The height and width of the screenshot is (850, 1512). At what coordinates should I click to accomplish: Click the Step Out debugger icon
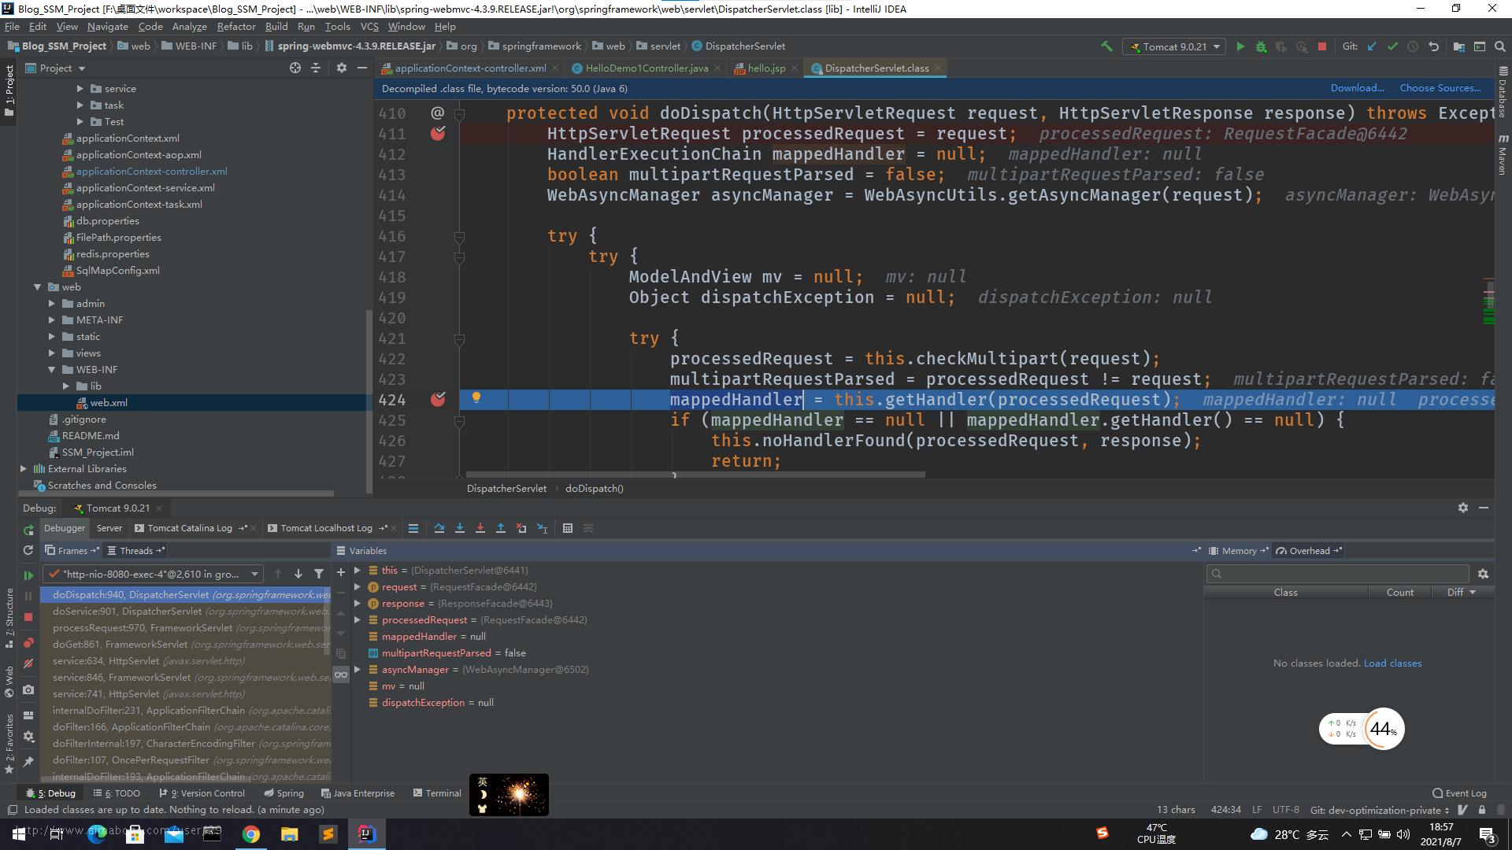click(500, 528)
